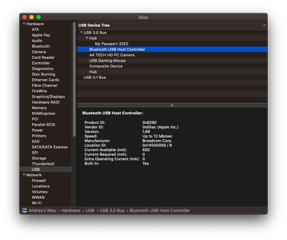Viewport: 287px width, 240px height.
Task: Click the Location ID value 0x14500000 / 8
Action: pyautogui.click(x=157, y=145)
